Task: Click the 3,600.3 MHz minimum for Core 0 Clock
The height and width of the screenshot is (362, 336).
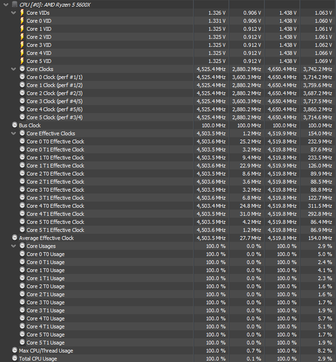Action: point(247,77)
